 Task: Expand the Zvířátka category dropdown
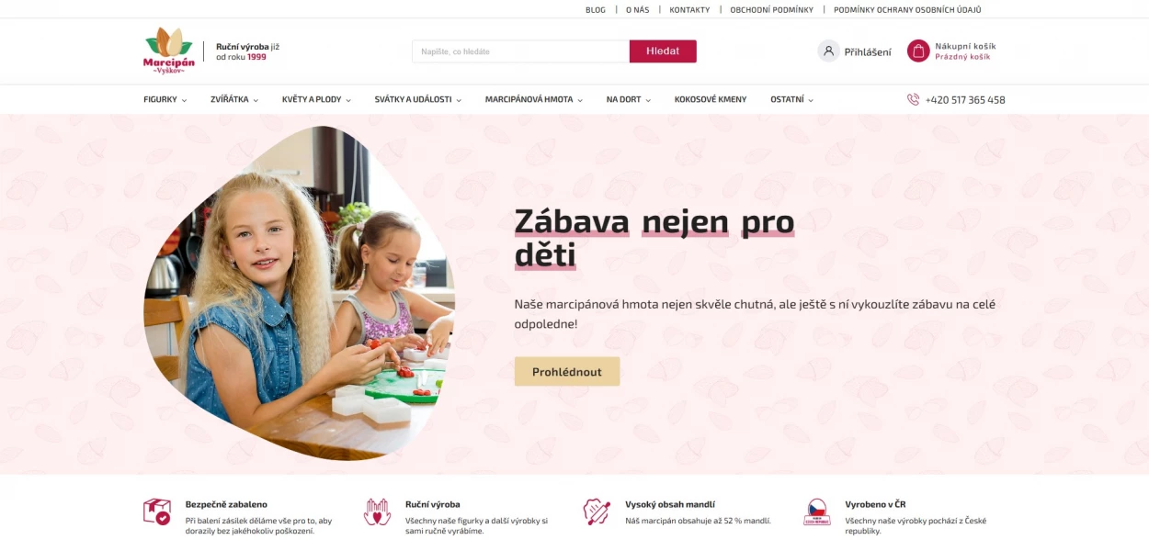(234, 99)
